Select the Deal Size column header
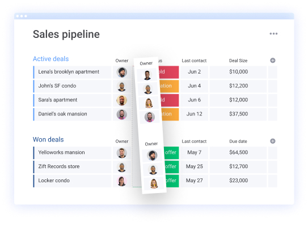This screenshot has width=308, height=227. point(238,61)
